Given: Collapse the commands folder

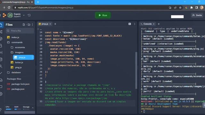Looking at the screenshot, I should pos(17,42).
